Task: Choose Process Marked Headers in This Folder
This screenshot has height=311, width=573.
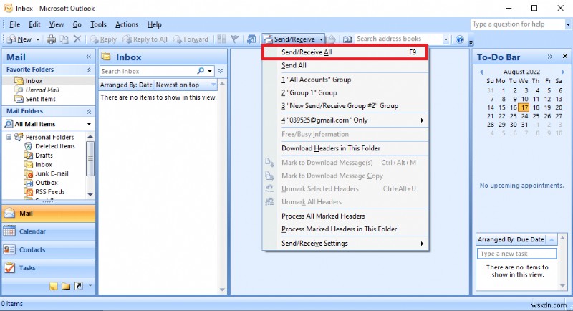Action: pyautogui.click(x=345, y=229)
